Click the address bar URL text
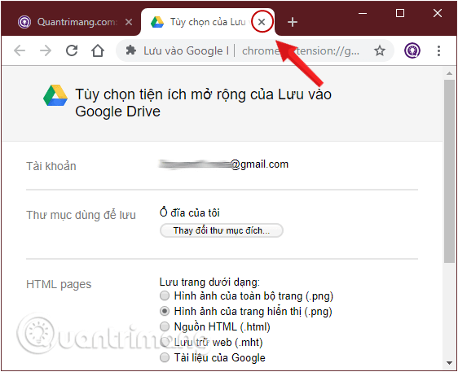 click(301, 51)
